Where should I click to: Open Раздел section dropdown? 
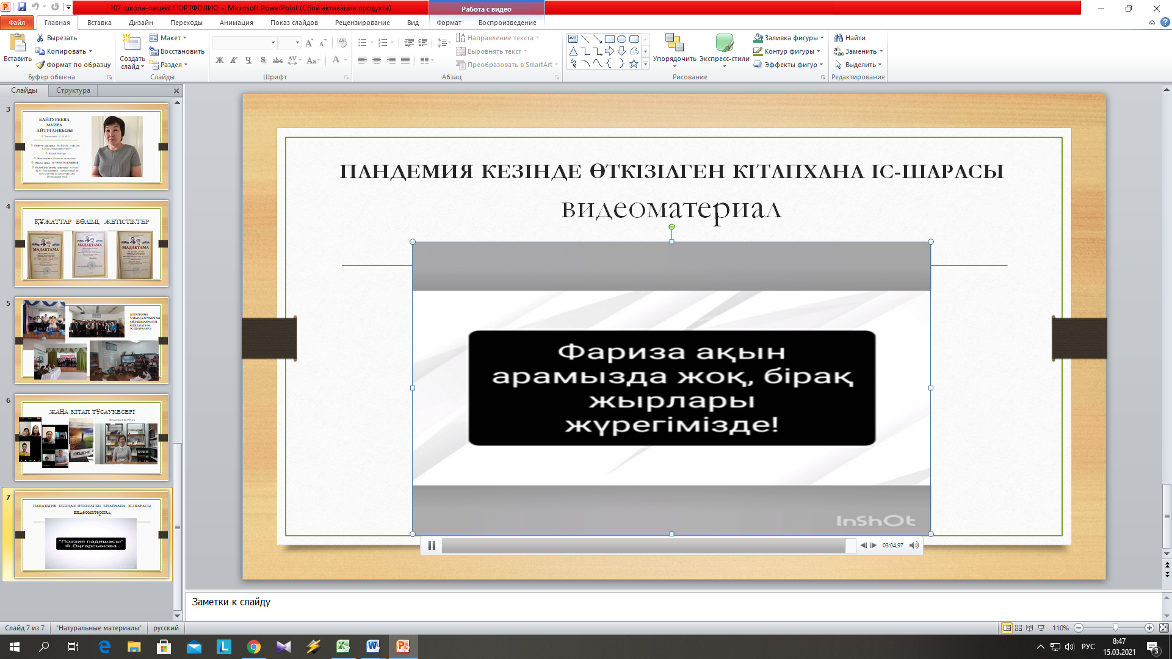click(169, 65)
